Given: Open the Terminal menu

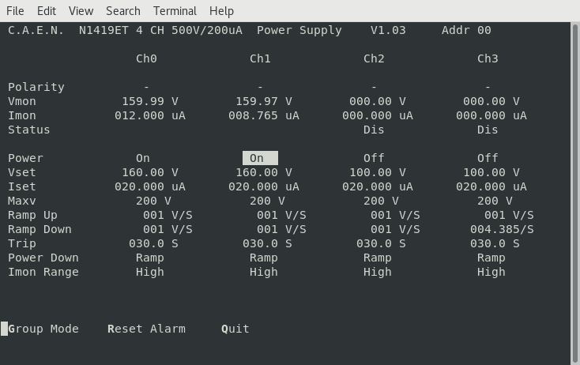Looking at the screenshot, I should pos(175,11).
